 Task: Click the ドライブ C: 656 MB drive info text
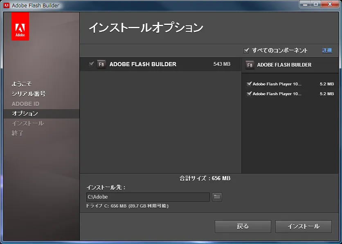click(x=127, y=206)
